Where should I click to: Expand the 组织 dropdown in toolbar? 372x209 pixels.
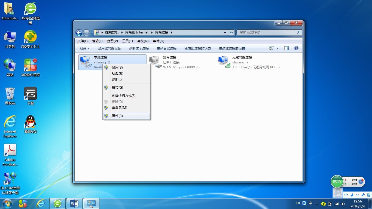(84, 48)
